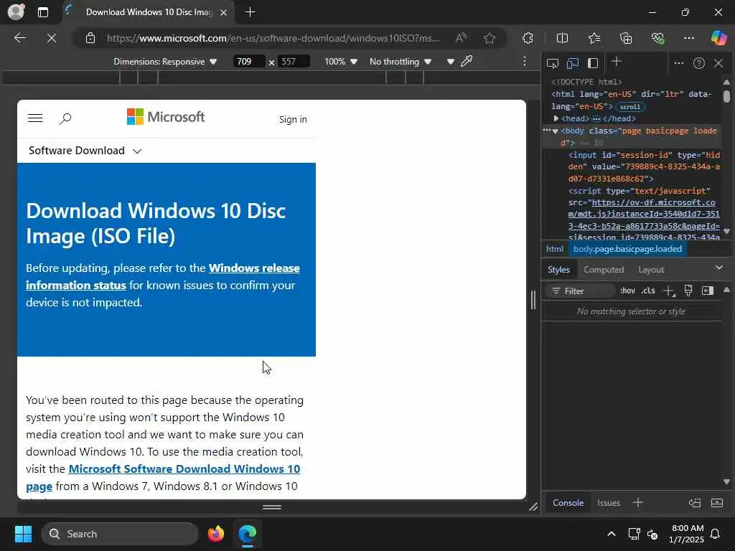Expand the Software Download menu
735x551 pixels.
(x=85, y=151)
